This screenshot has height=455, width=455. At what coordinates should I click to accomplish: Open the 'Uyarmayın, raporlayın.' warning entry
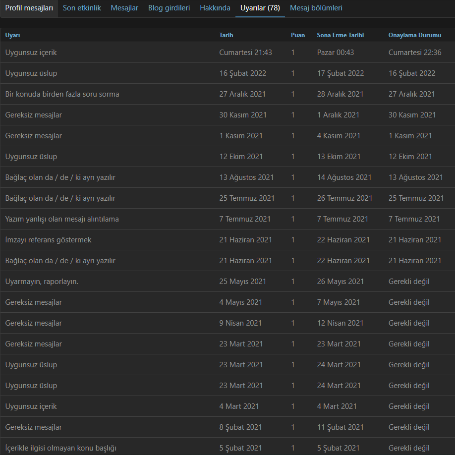click(x=42, y=282)
